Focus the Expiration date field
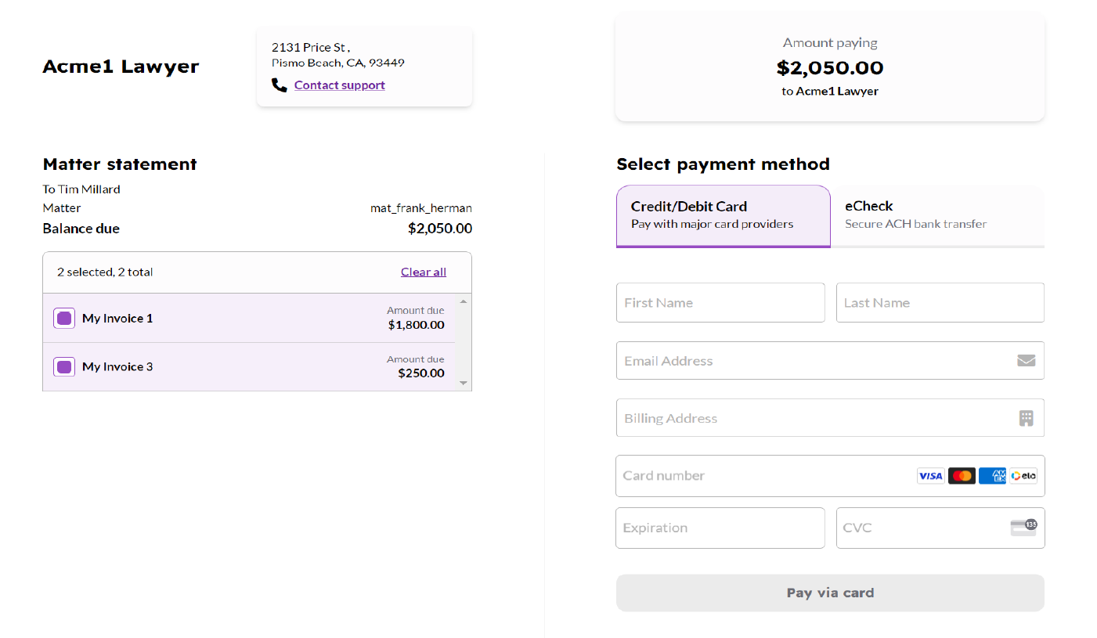Viewport: 1097px width, 638px height. pos(720,528)
